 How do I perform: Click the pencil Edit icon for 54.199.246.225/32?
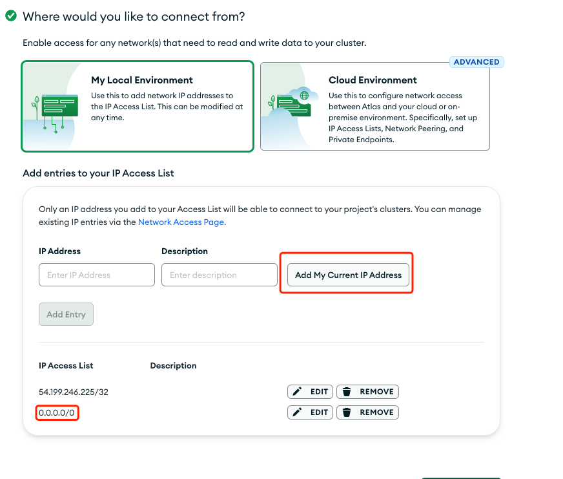(x=297, y=392)
